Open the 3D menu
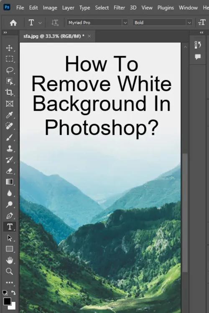The height and width of the screenshot is (313, 209). pyautogui.click(x=133, y=8)
